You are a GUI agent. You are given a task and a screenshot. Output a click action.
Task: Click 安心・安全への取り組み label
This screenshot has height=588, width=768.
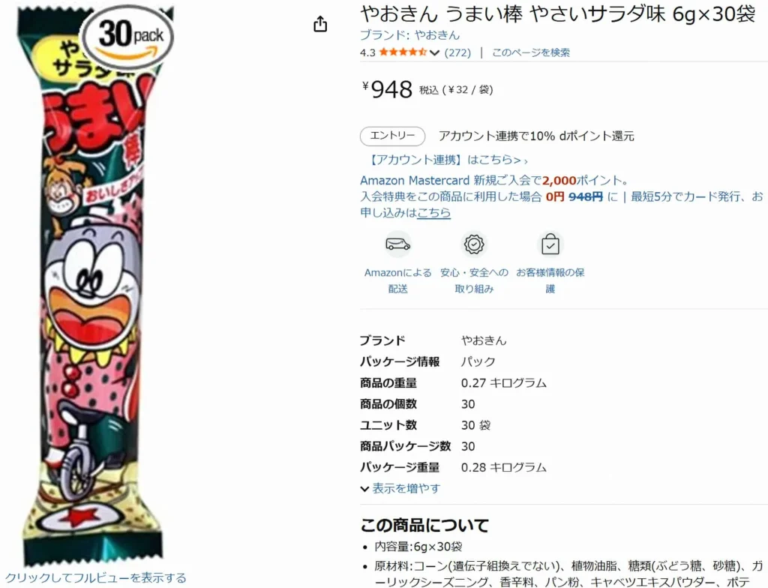pos(474,280)
